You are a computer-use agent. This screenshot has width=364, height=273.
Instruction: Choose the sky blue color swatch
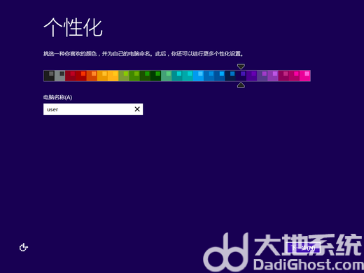(x=198, y=76)
